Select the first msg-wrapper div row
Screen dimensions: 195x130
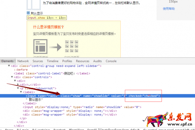coord(70,111)
